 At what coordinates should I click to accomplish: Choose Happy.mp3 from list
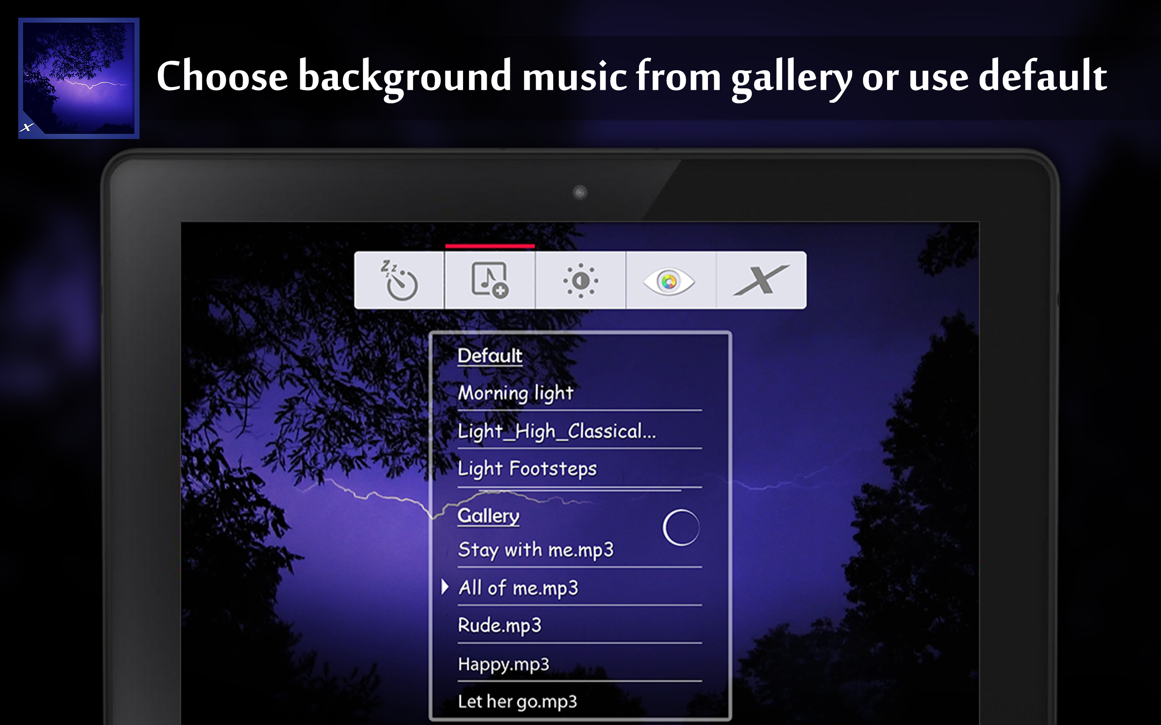pos(503,664)
